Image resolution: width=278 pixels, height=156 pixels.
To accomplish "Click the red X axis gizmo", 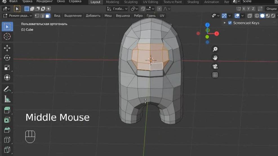I will [x=217, y=34].
